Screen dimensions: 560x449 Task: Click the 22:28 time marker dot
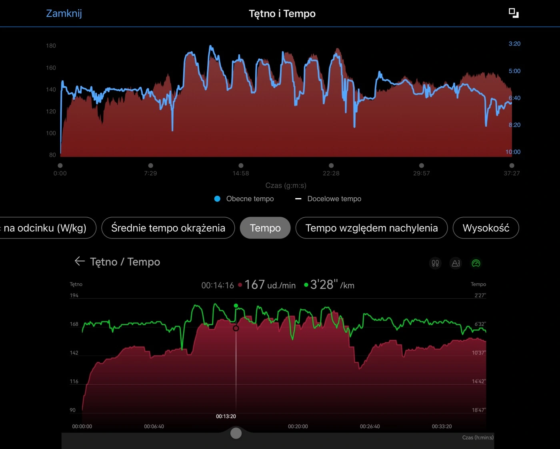pyautogui.click(x=331, y=165)
